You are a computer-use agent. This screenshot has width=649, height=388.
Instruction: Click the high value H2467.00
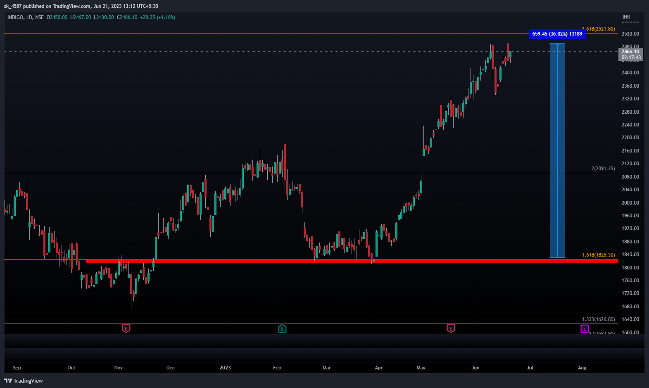81,17
